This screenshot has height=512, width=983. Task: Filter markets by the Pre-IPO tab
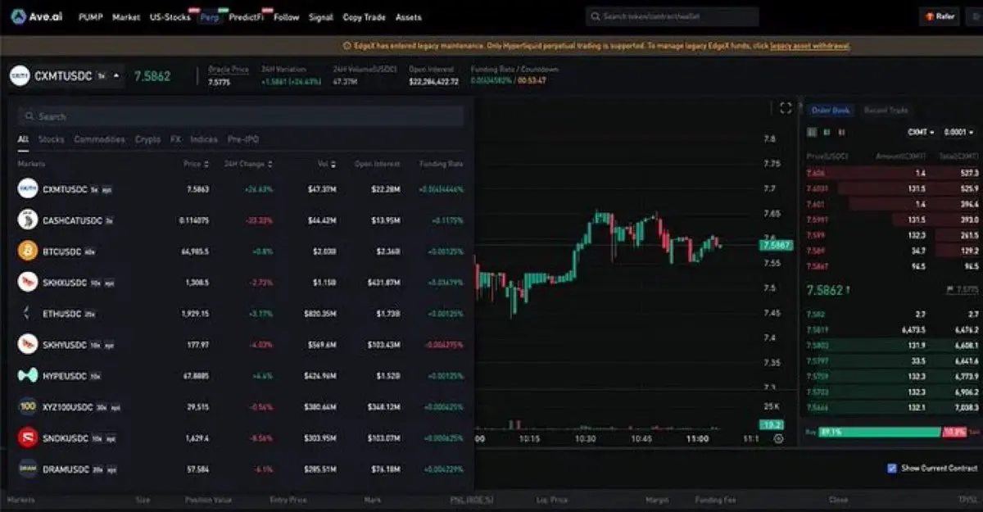click(x=243, y=139)
